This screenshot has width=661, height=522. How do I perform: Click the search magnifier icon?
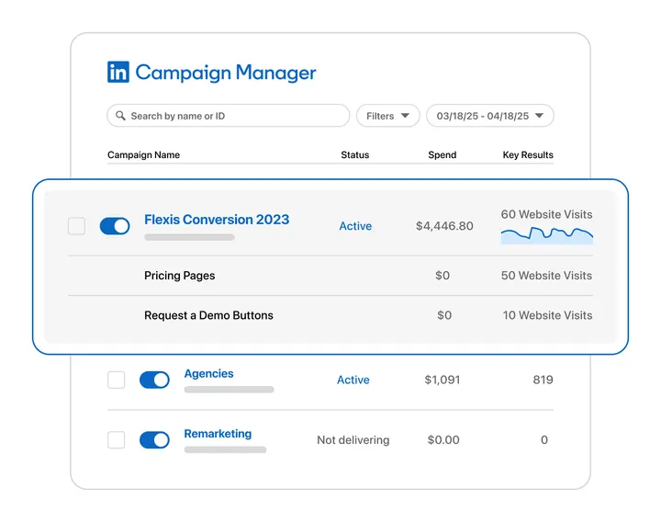click(120, 116)
